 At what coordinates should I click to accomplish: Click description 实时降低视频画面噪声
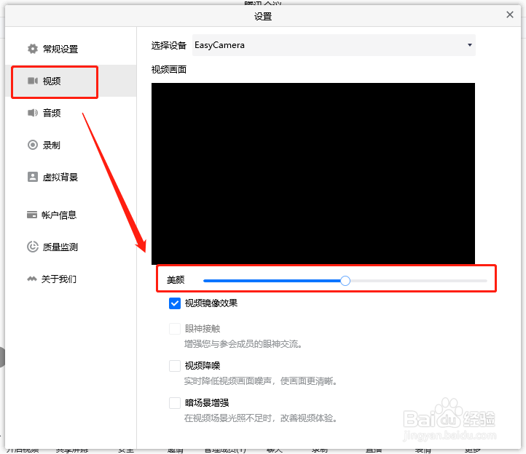(260, 381)
